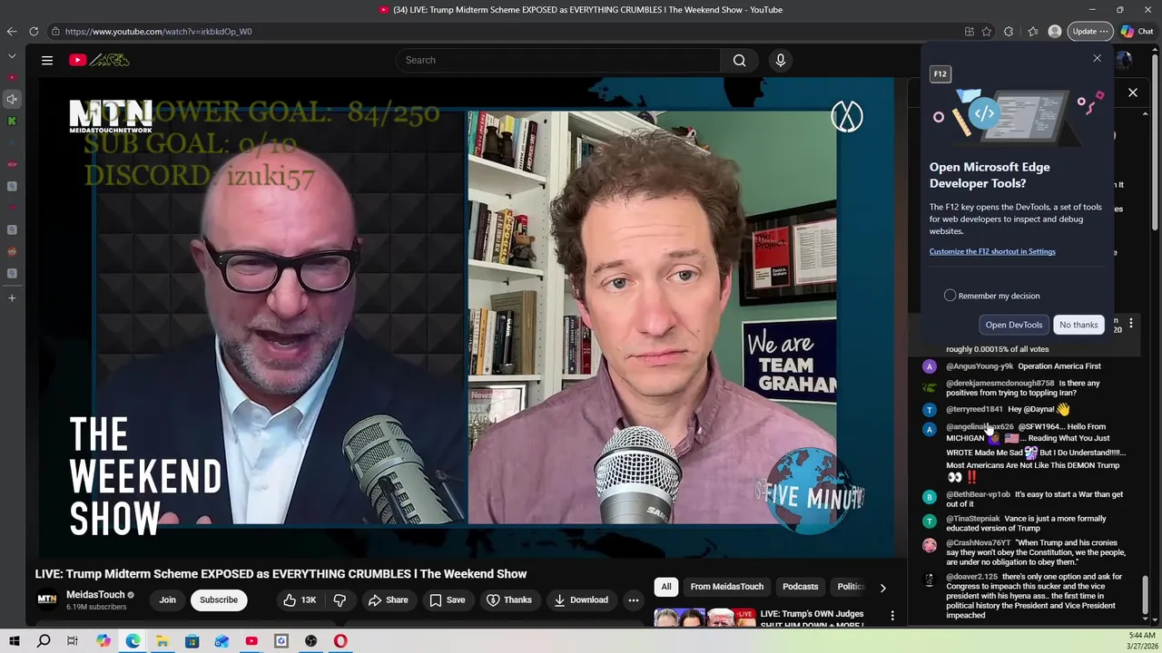Click the Join membership button

[x=168, y=599]
